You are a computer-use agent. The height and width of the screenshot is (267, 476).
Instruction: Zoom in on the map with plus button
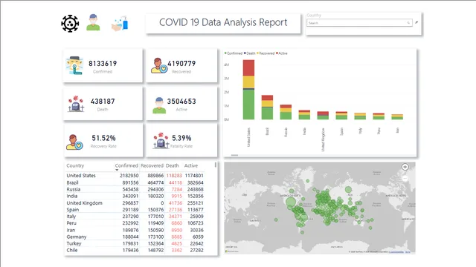405,167
